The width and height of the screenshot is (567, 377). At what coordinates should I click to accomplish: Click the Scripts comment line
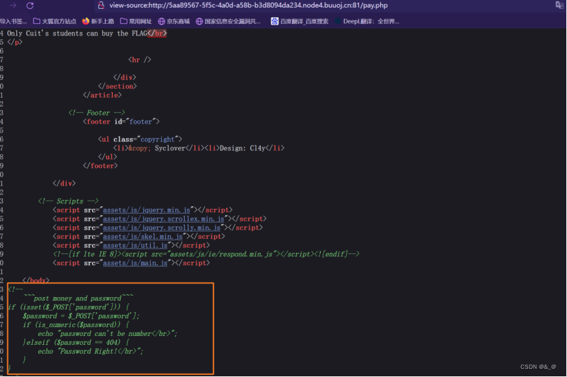point(68,201)
